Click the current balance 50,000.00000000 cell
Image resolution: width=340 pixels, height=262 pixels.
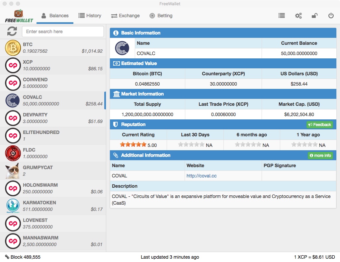299,53
